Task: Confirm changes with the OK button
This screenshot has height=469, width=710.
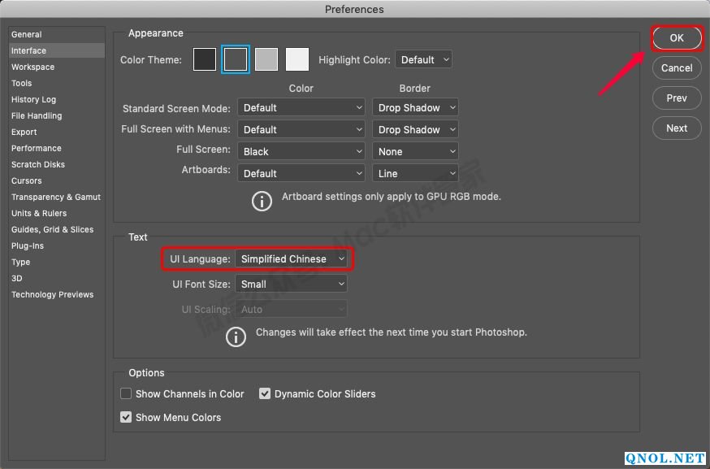Action: click(x=677, y=38)
